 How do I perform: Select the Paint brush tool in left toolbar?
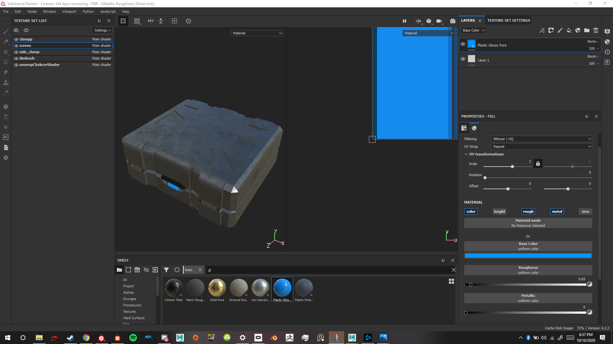(6, 32)
